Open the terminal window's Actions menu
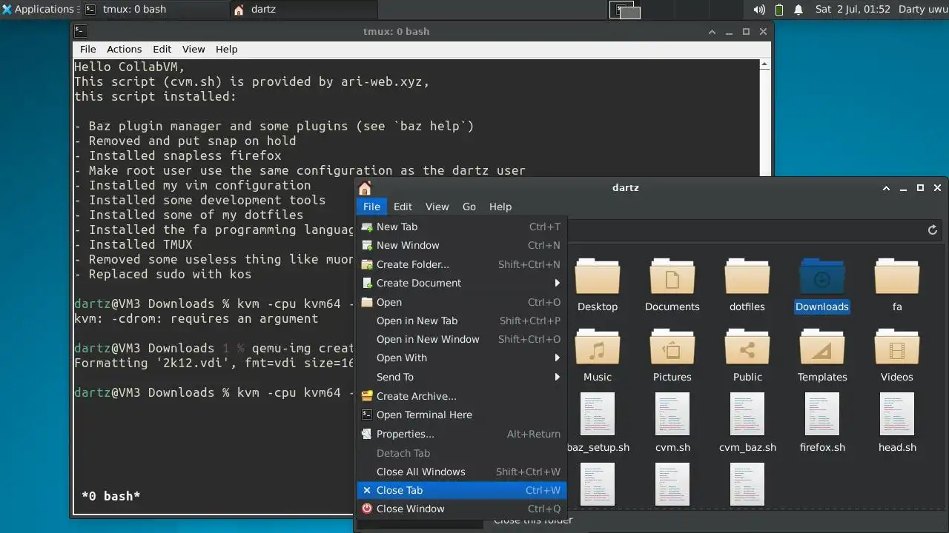The width and height of the screenshot is (949, 533). pyautogui.click(x=124, y=49)
